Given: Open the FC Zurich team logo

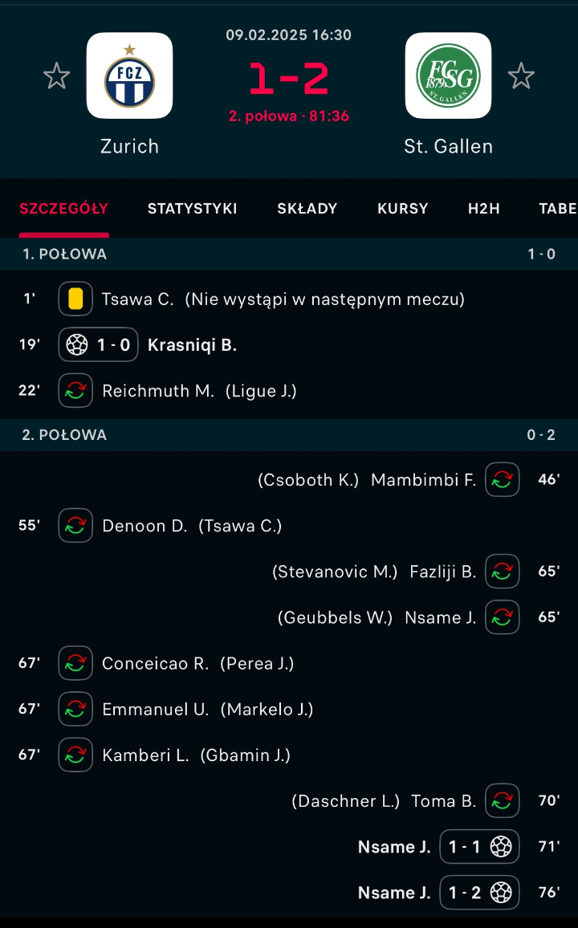Looking at the screenshot, I should [x=129, y=75].
